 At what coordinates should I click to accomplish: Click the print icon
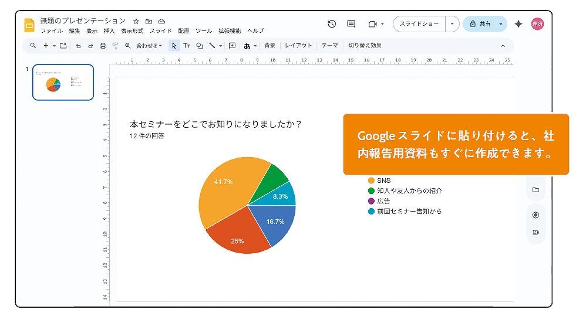(x=103, y=46)
